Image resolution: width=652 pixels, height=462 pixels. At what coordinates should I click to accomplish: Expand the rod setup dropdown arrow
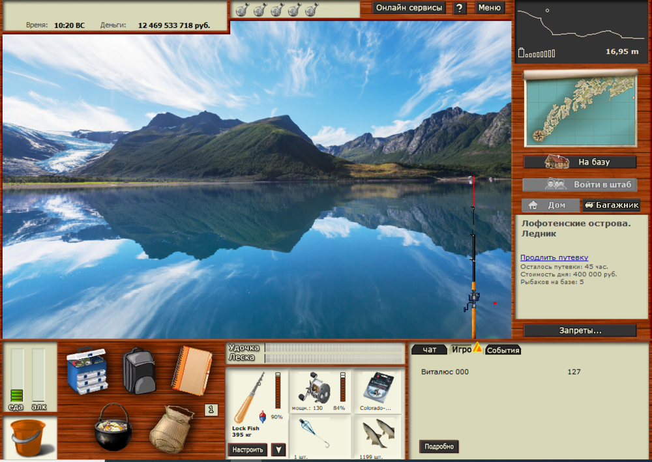tap(278, 450)
